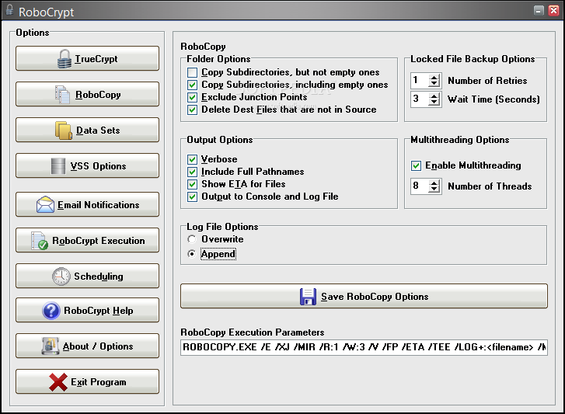Click the RoboCrypt title bar lock icon
This screenshot has height=414, width=565.
[x=10, y=10]
